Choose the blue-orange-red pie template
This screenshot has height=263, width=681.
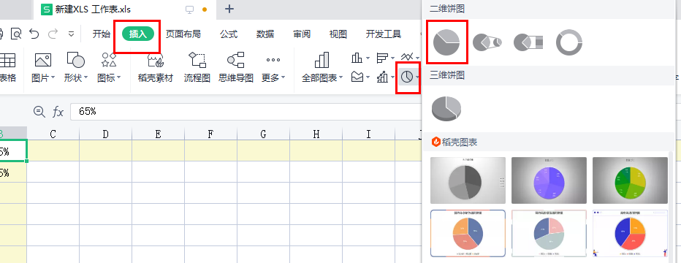coord(630,234)
